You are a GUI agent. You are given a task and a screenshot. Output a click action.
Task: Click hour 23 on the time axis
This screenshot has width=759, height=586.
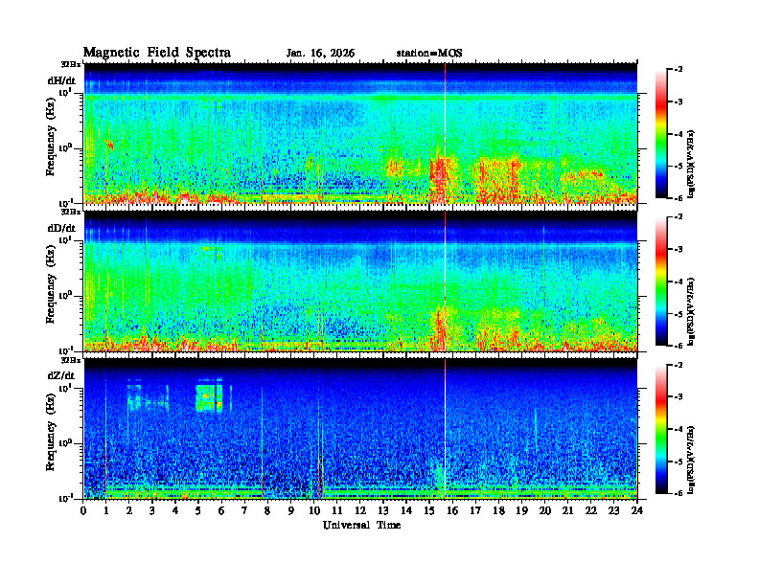tap(613, 510)
